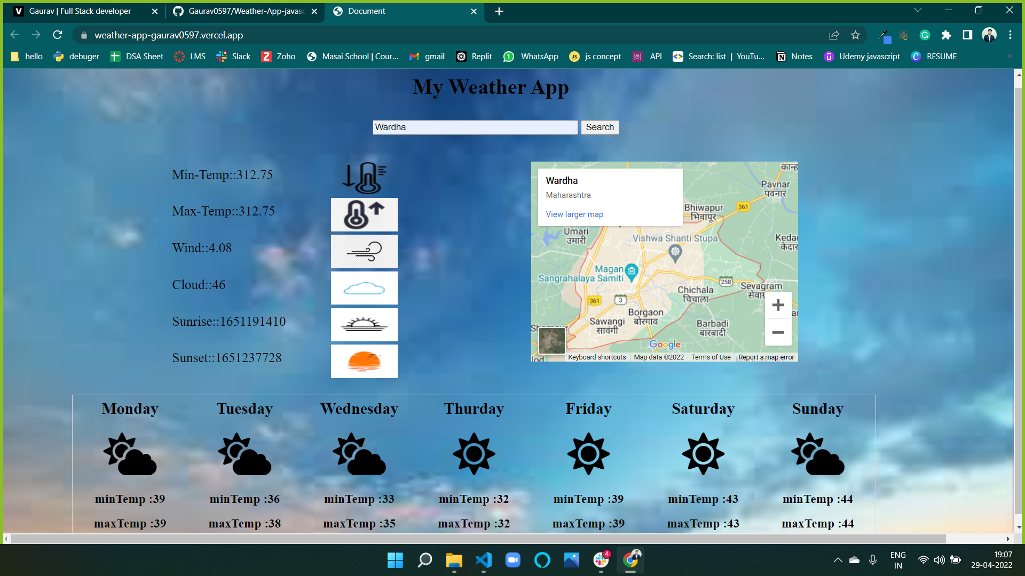Expand the bookmarks overflow chevron
1025x576 pixels.
1010,56
